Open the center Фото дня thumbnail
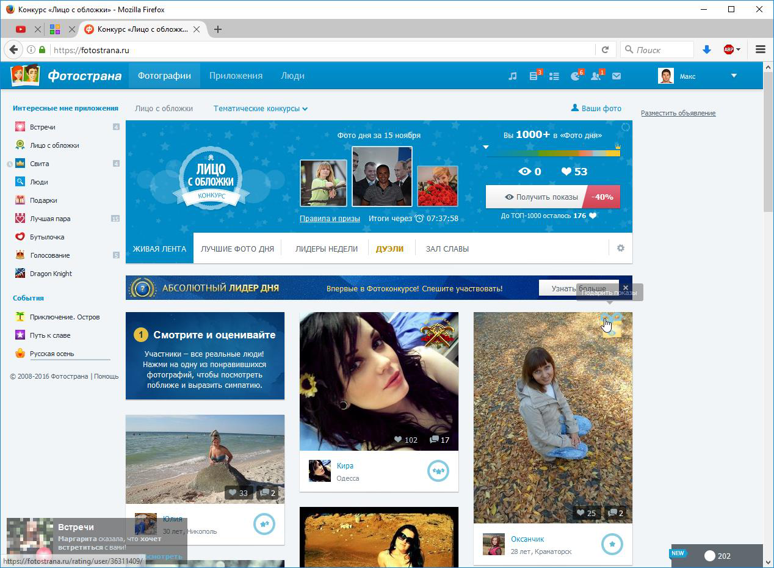774x568 pixels. 382,177
